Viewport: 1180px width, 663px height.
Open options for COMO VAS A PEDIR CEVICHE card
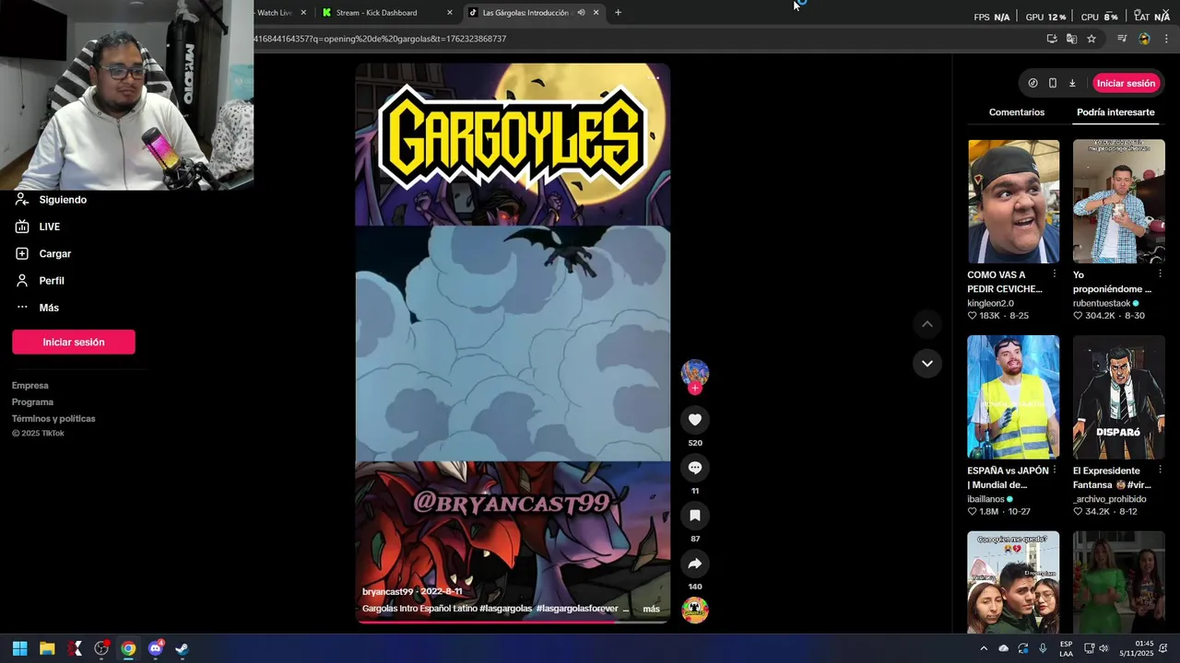point(1055,274)
